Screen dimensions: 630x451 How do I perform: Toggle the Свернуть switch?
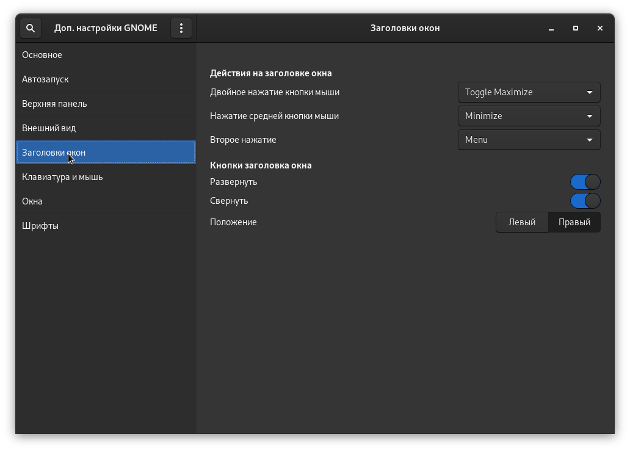coord(585,201)
